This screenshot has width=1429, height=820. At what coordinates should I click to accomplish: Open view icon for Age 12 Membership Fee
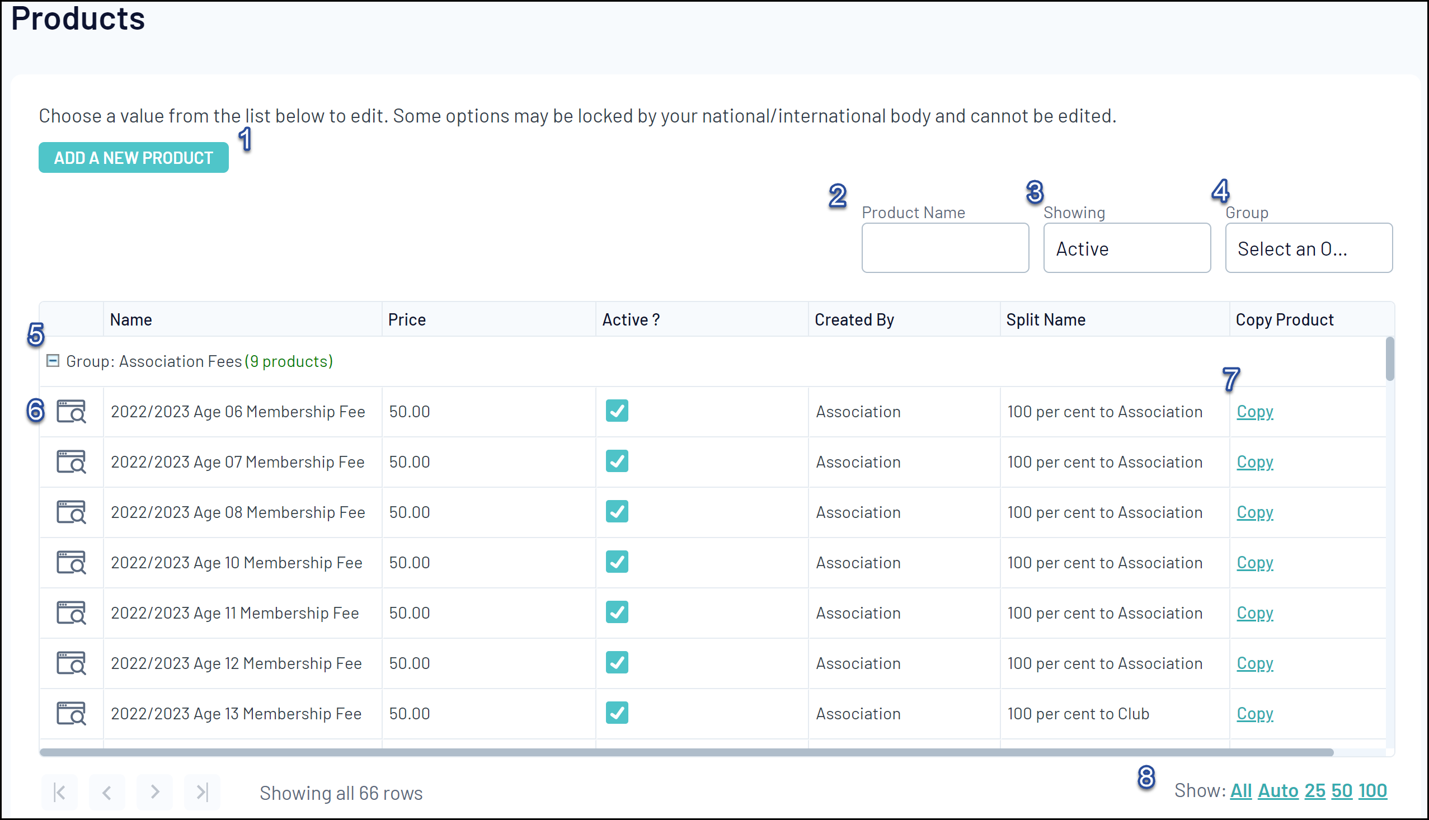click(71, 663)
